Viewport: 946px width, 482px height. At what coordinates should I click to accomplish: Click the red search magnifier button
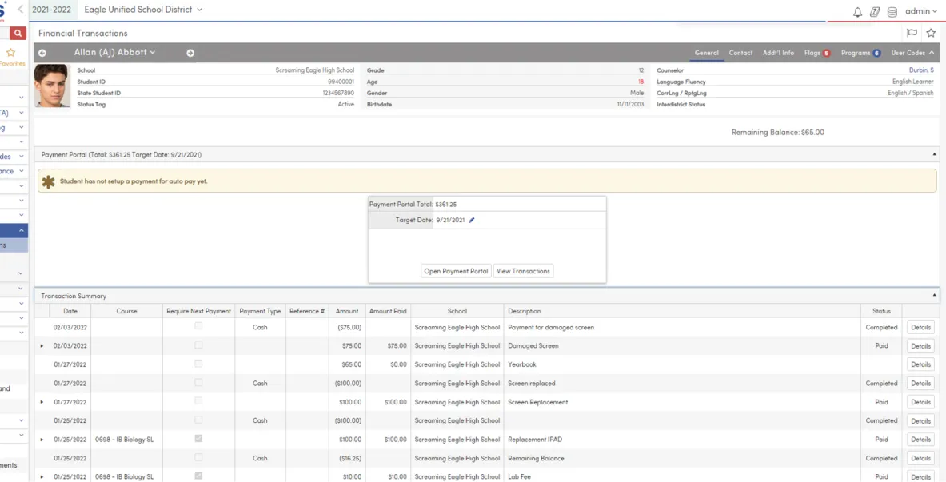[18, 34]
